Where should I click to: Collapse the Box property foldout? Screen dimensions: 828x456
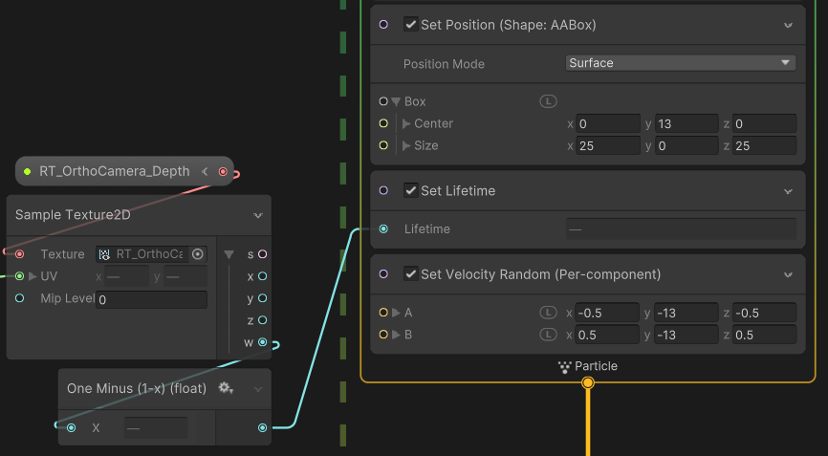396,101
